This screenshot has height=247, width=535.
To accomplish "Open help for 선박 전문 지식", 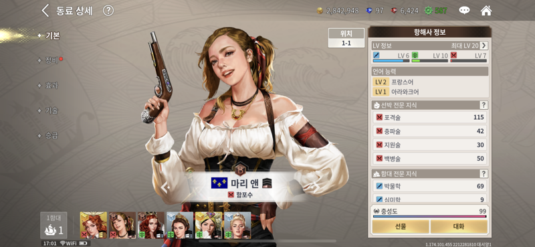I will click(483, 105).
